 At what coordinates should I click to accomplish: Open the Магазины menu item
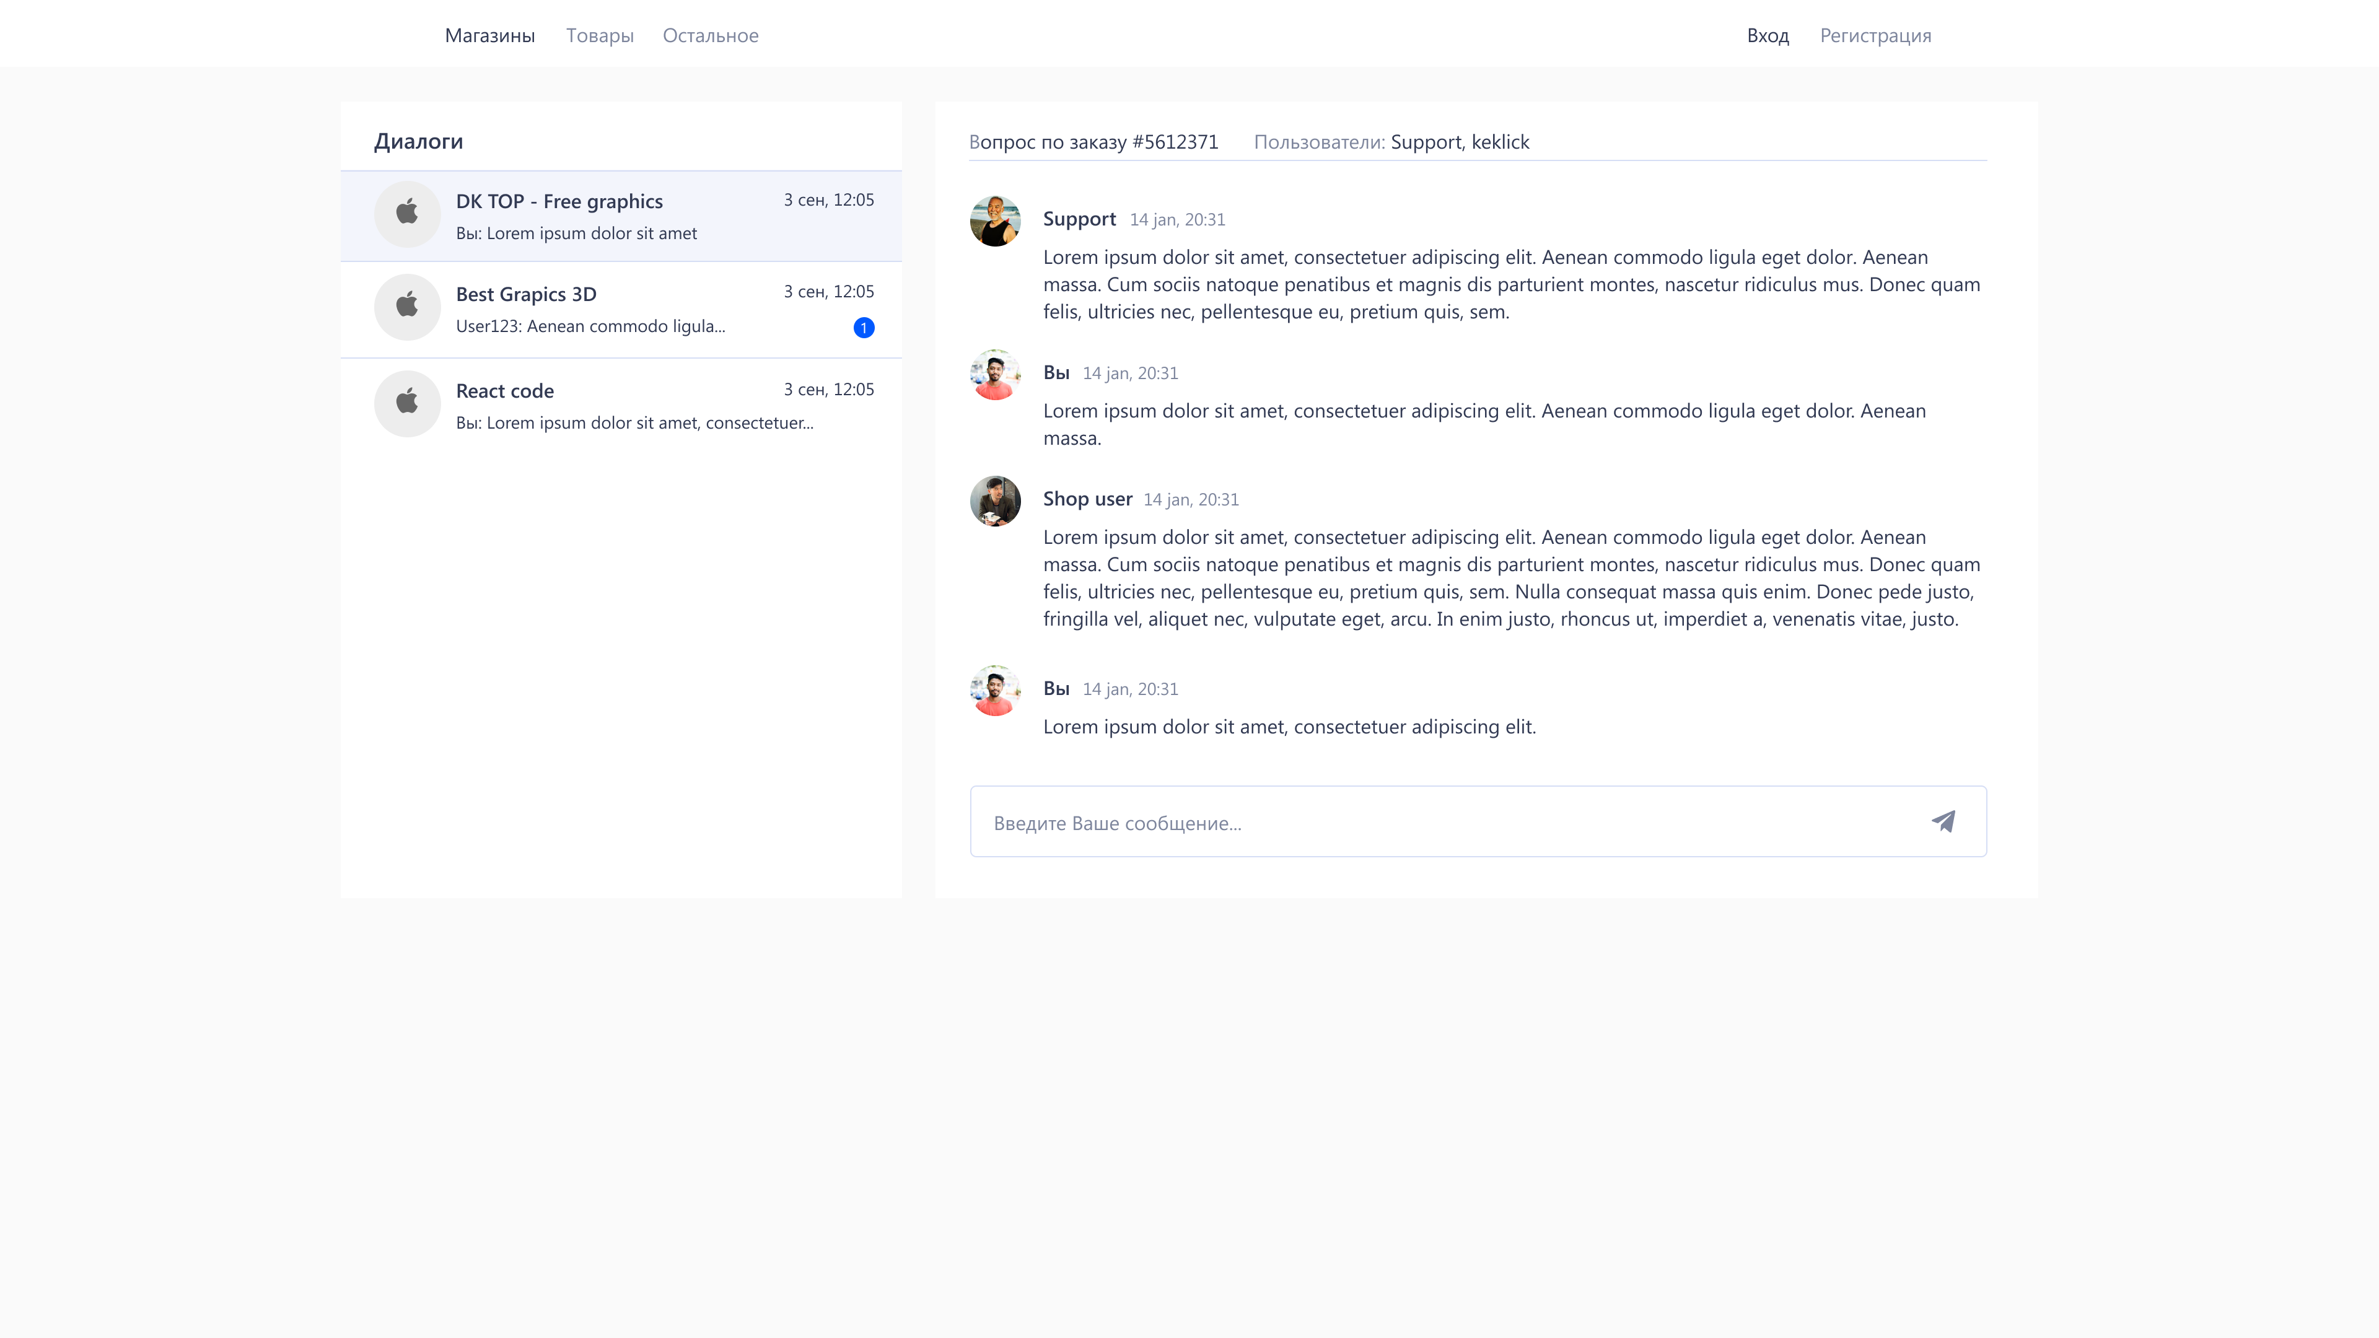pos(489,35)
